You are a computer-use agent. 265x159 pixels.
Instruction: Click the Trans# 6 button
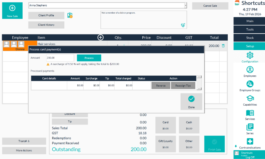(x=24, y=141)
